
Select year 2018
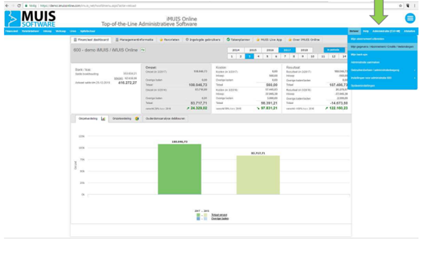[304, 50]
